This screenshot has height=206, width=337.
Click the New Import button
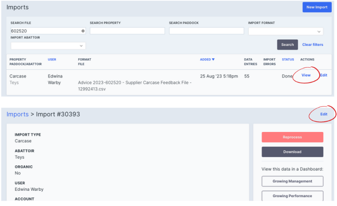317,7
